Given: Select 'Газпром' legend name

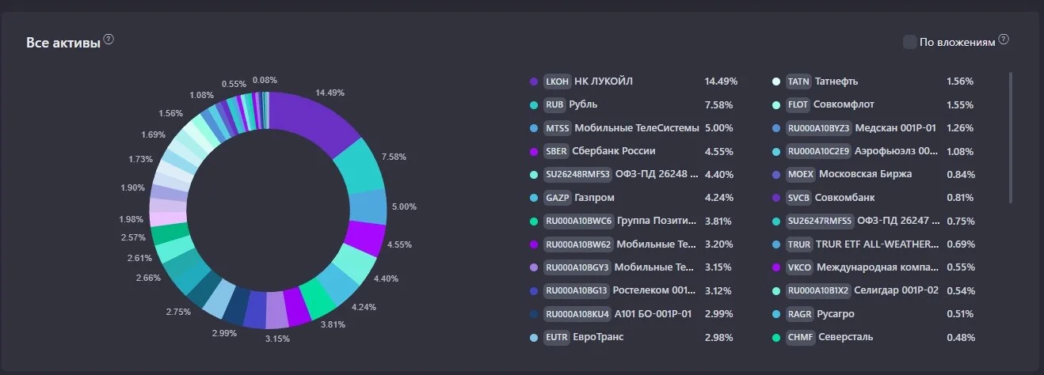Looking at the screenshot, I should tap(594, 198).
